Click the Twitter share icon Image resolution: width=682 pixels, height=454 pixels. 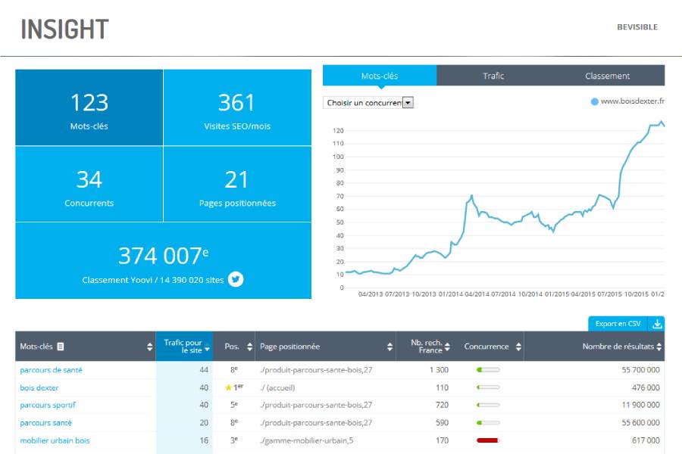236,279
